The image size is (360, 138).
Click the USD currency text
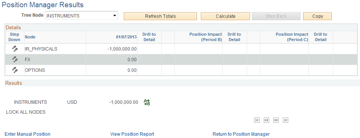click(72, 102)
